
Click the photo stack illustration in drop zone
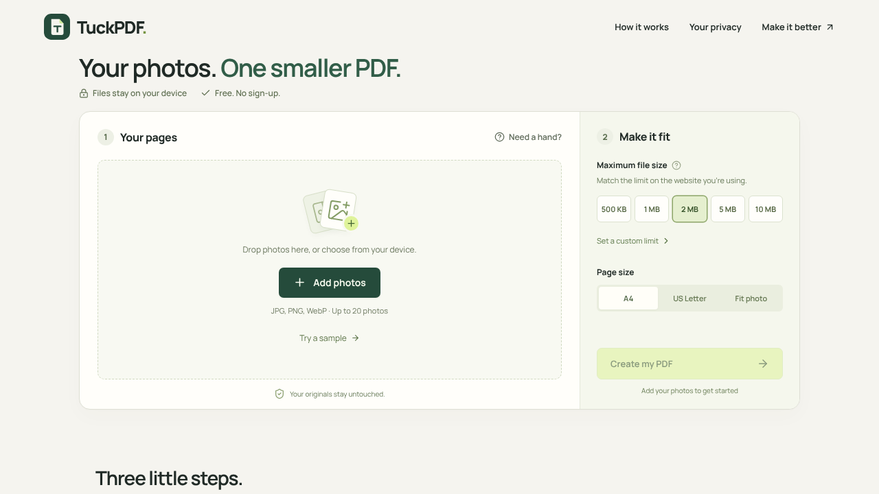click(330, 212)
